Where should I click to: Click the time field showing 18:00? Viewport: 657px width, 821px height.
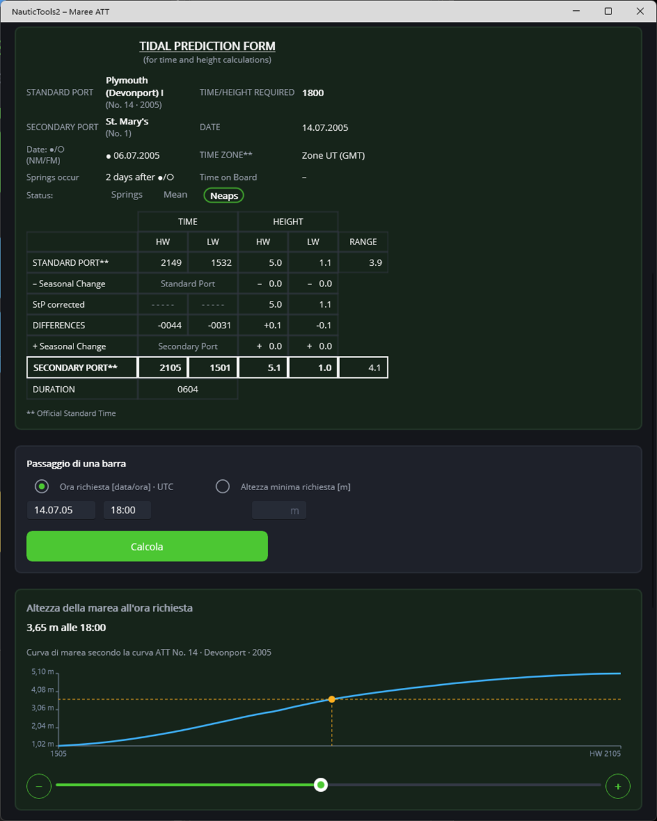(x=127, y=510)
